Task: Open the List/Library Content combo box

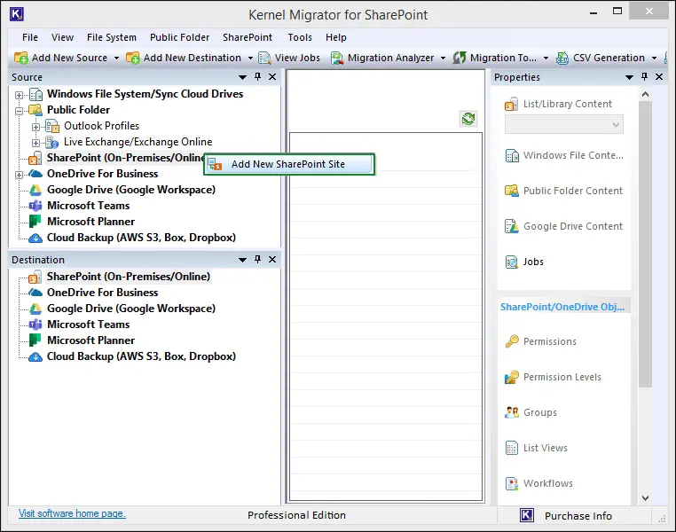Action: [564, 125]
